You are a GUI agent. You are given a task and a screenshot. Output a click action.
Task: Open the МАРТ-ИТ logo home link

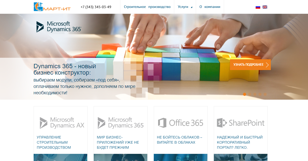(x=52, y=7)
